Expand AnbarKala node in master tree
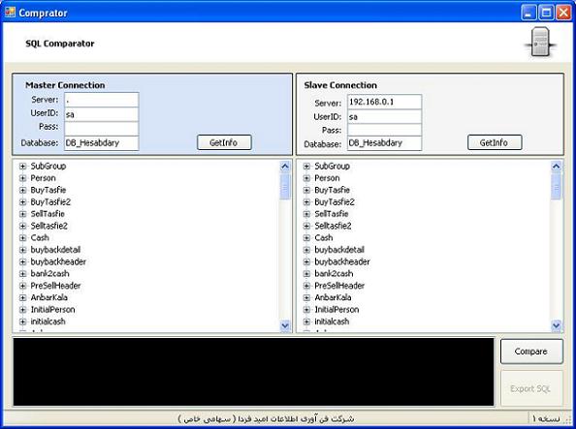The width and height of the screenshot is (576, 429). pos(22,297)
